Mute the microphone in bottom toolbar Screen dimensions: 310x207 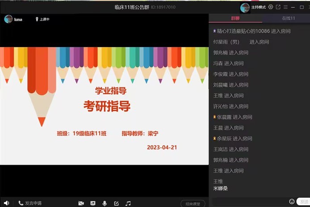105,203
